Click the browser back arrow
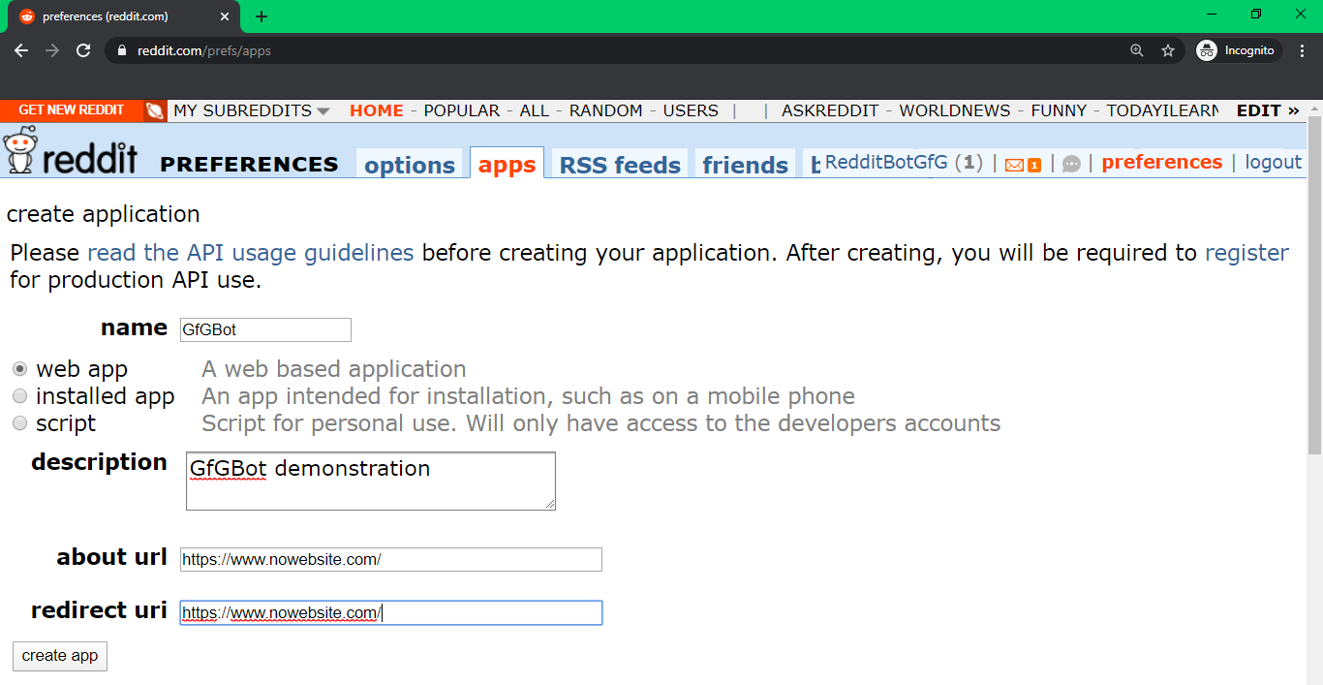 21,50
